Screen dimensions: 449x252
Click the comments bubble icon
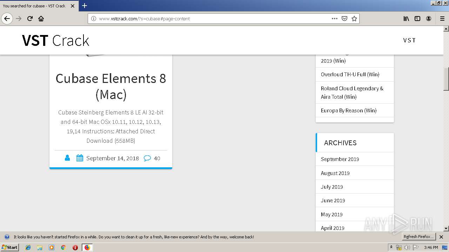point(147,158)
